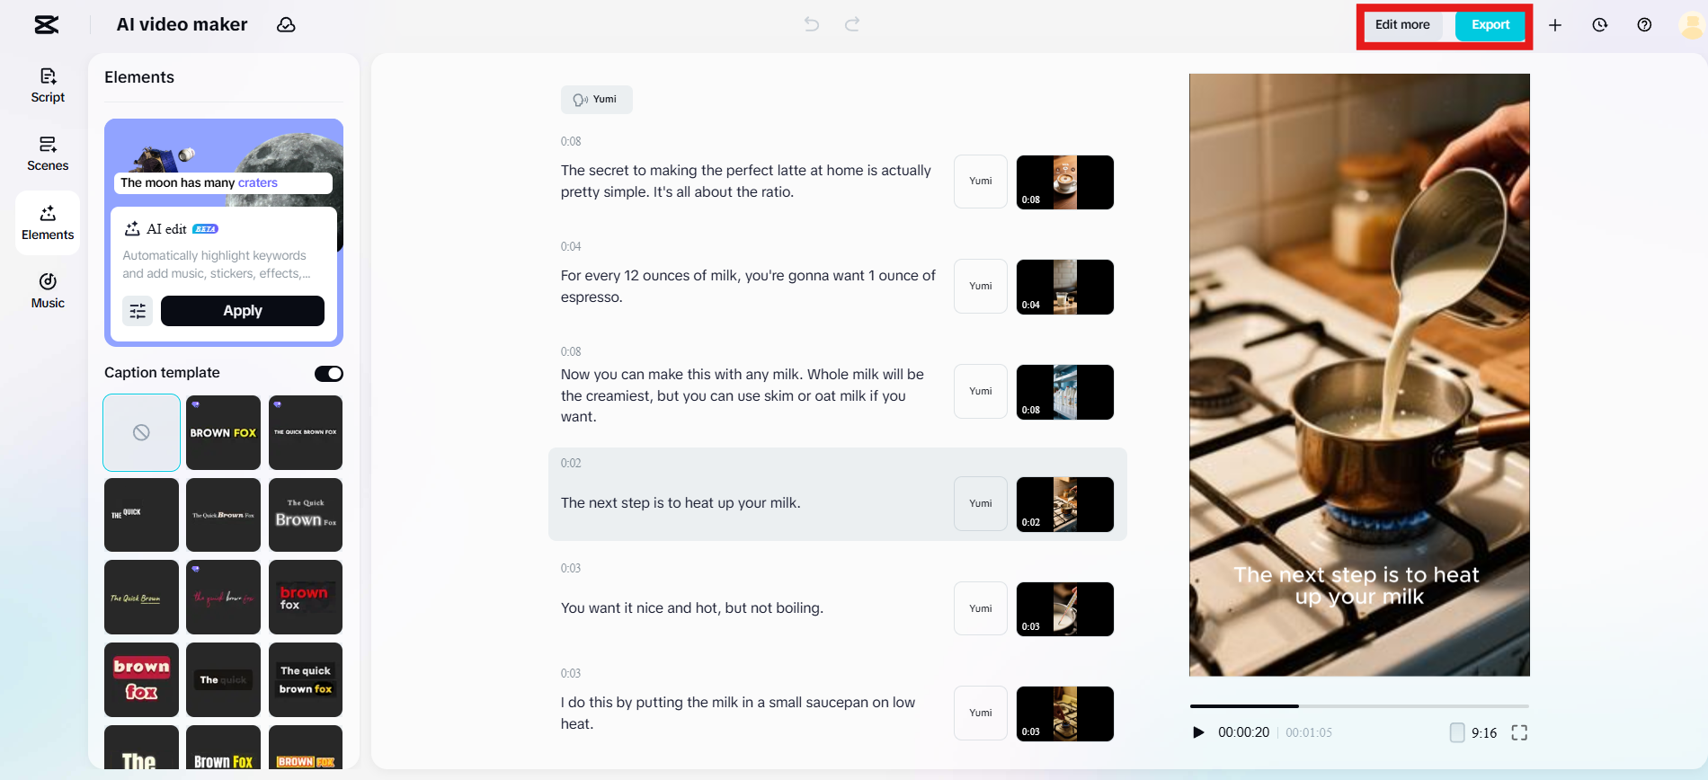
Task: Open espresso clip thumbnail 0:04
Action: (x=1065, y=288)
